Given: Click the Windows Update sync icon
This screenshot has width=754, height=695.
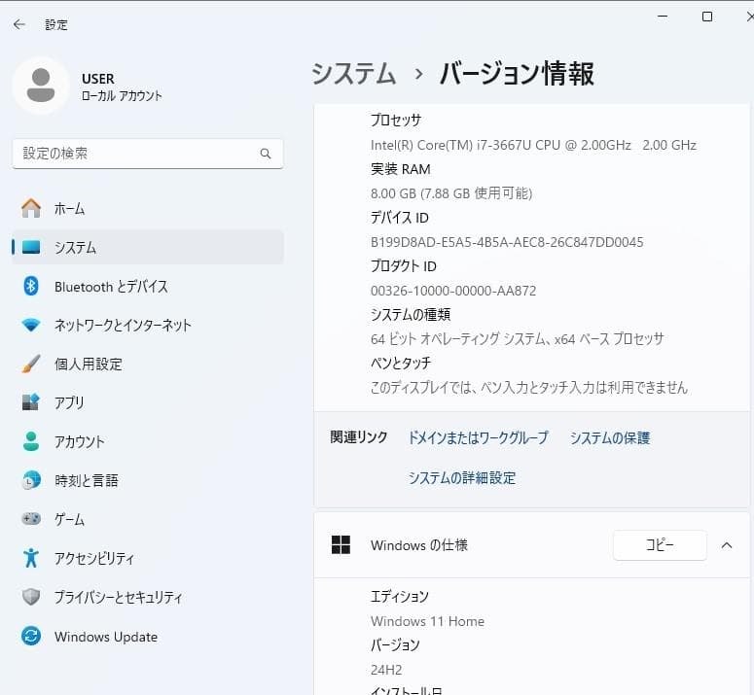Looking at the screenshot, I should [31, 637].
